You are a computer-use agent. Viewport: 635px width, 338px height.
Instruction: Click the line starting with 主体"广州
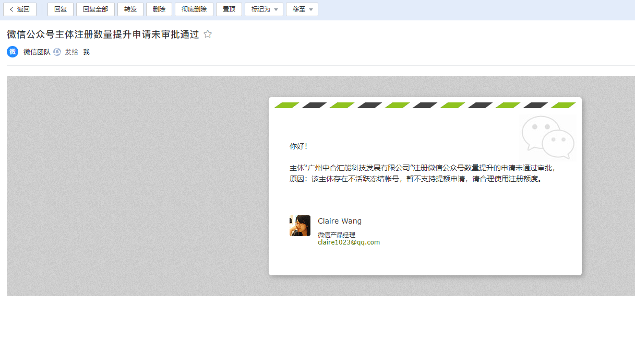coord(423,168)
